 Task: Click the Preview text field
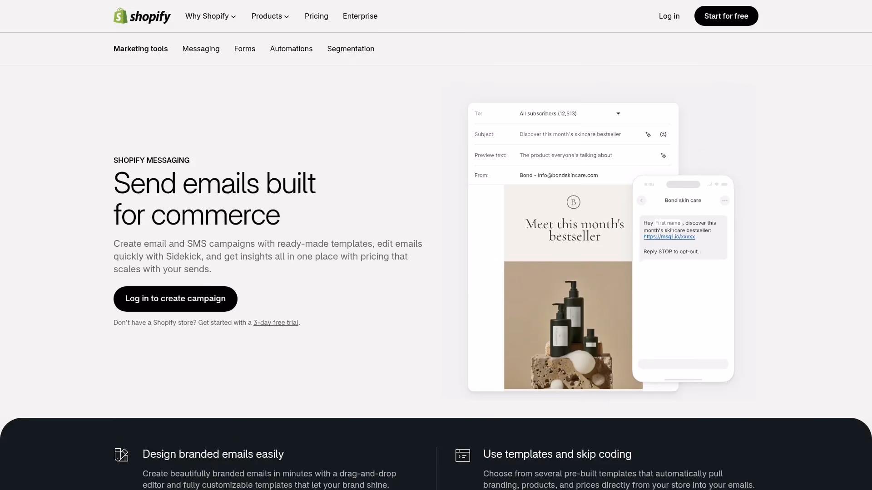[565, 155]
